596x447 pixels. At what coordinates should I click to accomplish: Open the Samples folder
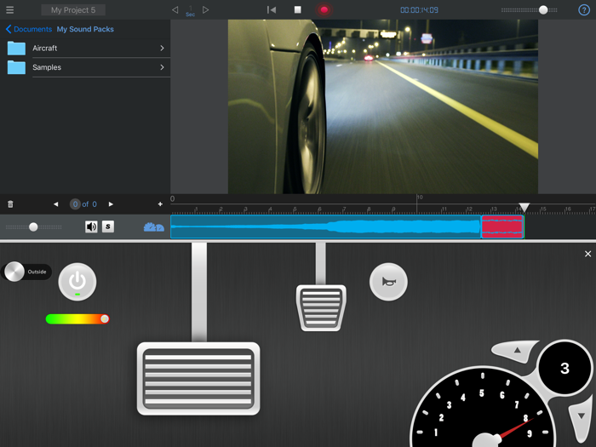click(85, 67)
